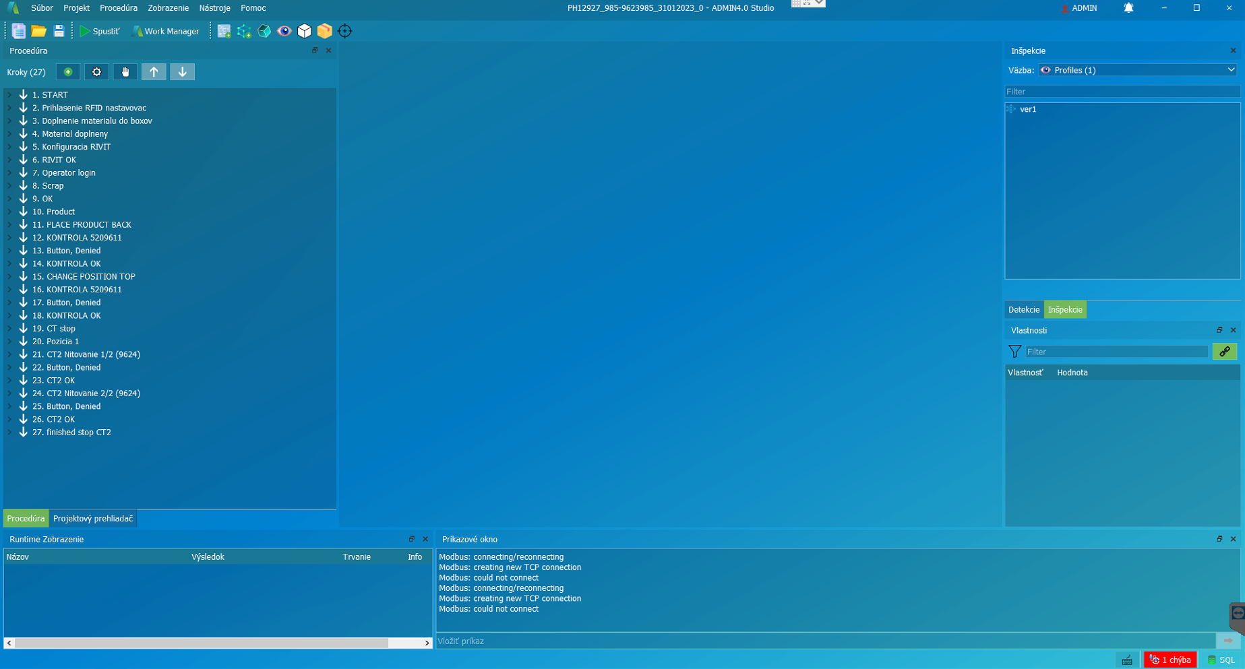Expand step 10. Product
This screenshot has height=669, width=1245.
tap(9, 212)
